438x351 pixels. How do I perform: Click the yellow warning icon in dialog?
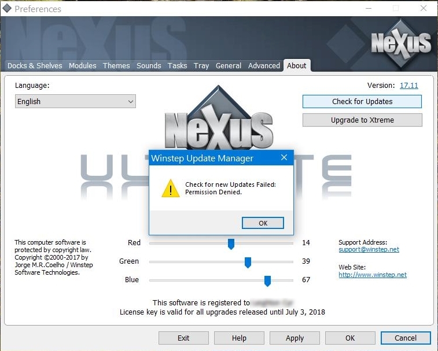(x=170, y=188)
